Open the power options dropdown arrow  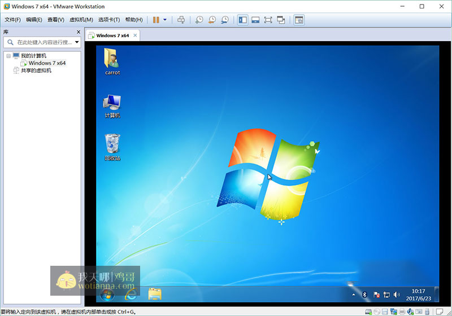coord(165,20)
